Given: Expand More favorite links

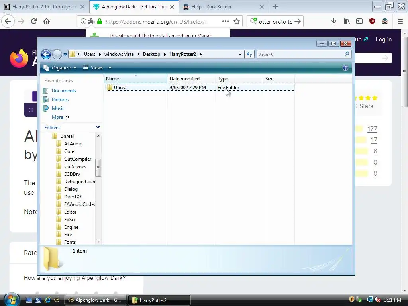Looking at the screenshot, I should (x=61, y=117).
